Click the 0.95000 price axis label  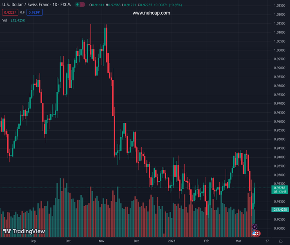coord(280,139)
